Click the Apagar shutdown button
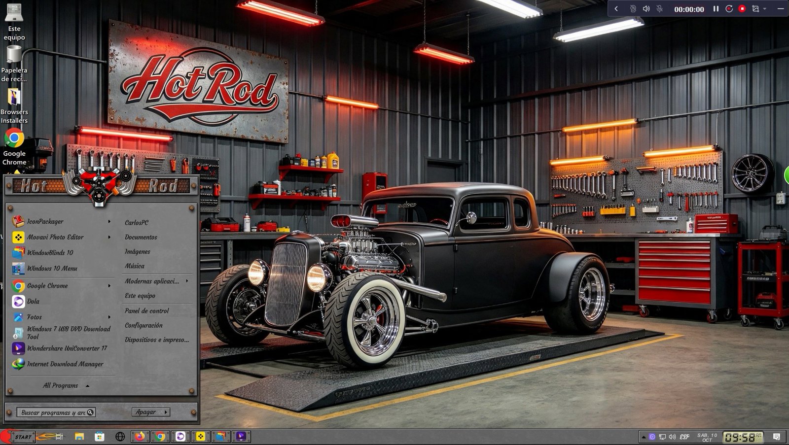Screen dimensions: 789x445 pos(146,412)
